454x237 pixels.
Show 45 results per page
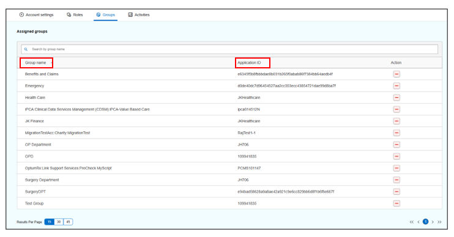[x=68, y=222]
